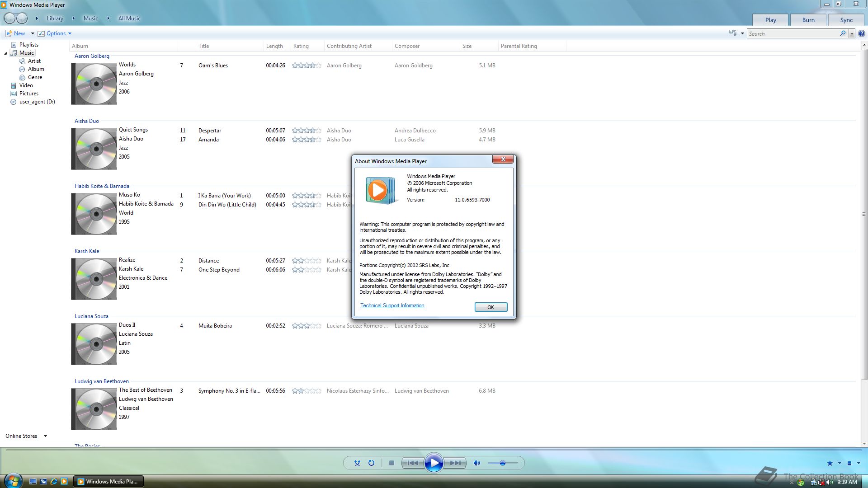868x488 pixels.
Task: Sort by the Title column header
Action: pos(230,46)
